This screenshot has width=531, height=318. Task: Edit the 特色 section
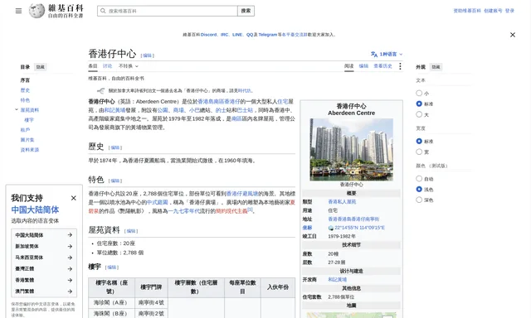[115, 181]
